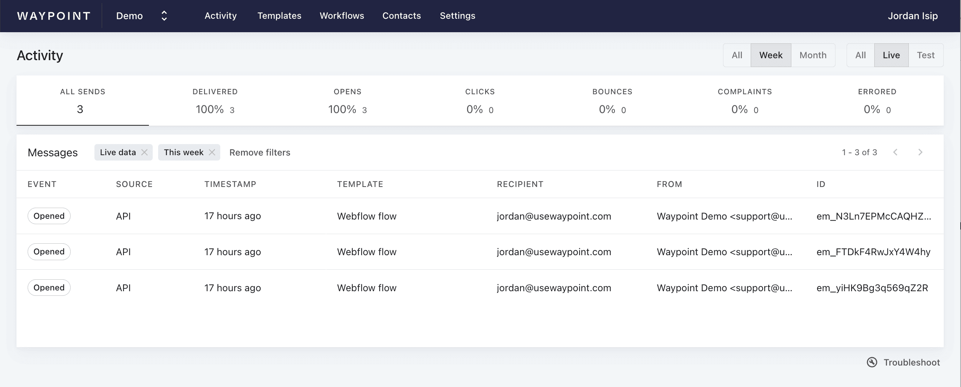This screenshot has width=961, height=387.
Task: Click the SOURCE column header
Action: (134, 184)
